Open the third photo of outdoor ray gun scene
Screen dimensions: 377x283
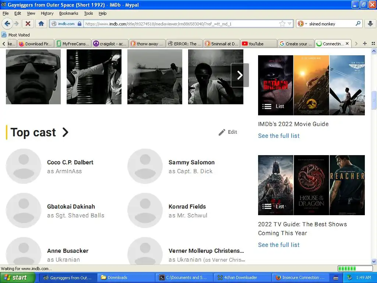tap(155, 77)
